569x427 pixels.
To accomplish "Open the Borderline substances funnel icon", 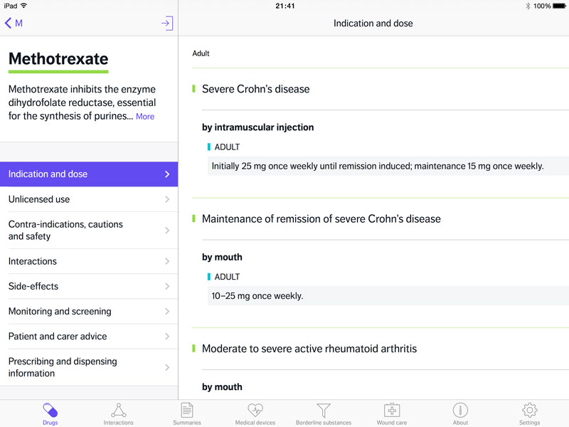I will [x=324, y=411].
